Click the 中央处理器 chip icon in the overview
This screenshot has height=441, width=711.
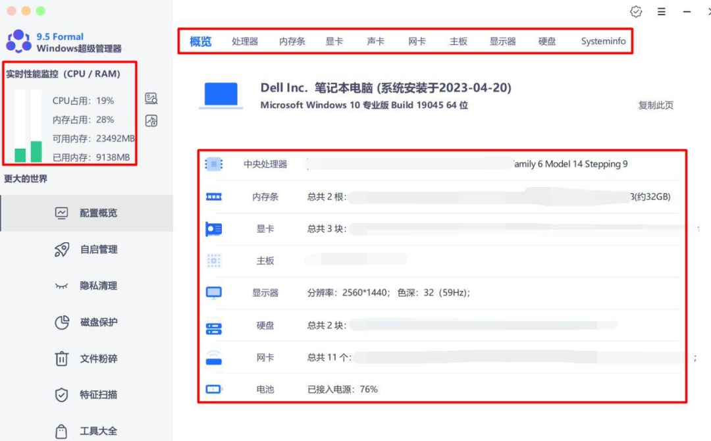tap(213, 164)
